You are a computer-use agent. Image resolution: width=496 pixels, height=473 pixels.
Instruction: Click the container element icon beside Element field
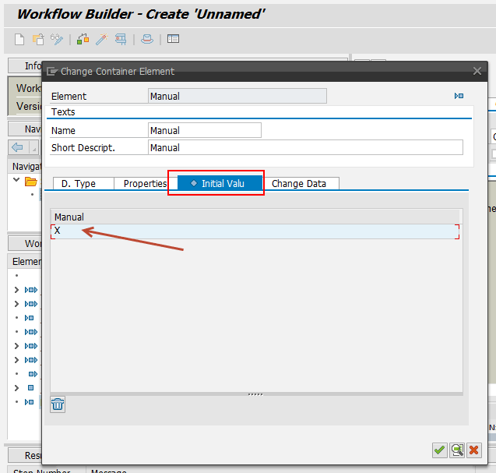coord(459,96)
